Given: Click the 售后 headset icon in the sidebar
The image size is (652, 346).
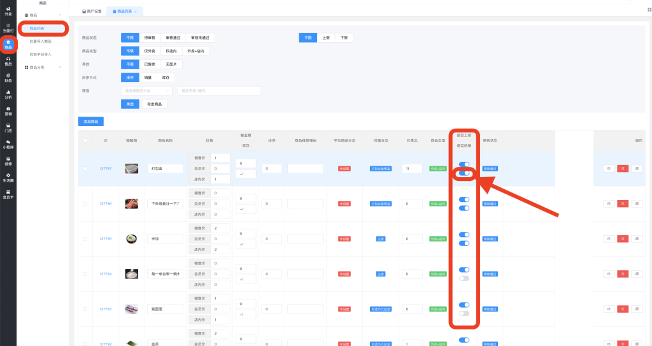Looking at the screenshot, I should click(8, 60).
